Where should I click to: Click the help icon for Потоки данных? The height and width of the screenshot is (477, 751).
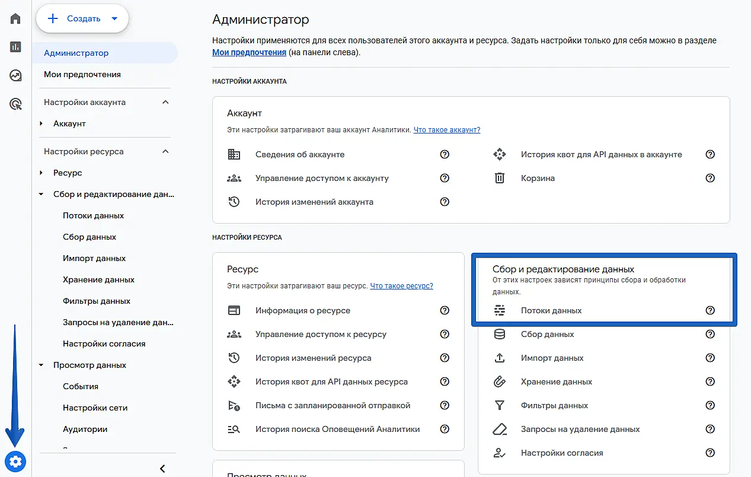pyautogui.click(x=710, y=310)
